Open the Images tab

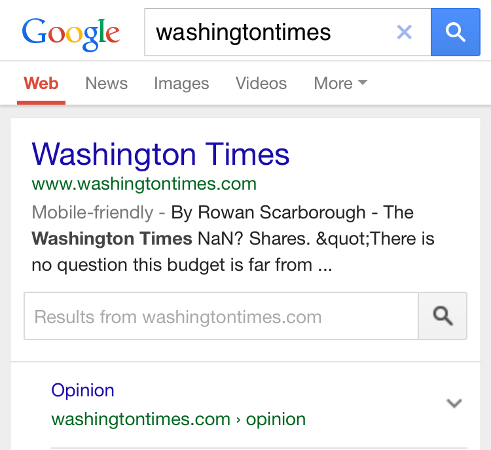pos(181,84)
